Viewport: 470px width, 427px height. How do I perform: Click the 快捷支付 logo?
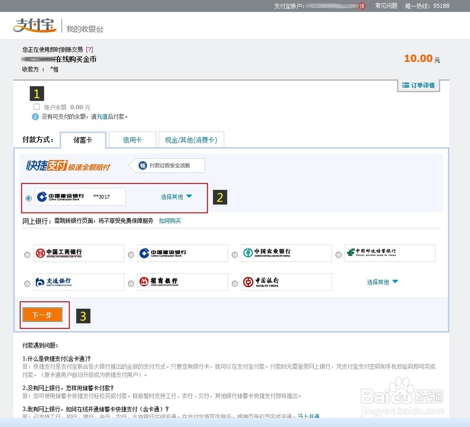tap(68, 165)
